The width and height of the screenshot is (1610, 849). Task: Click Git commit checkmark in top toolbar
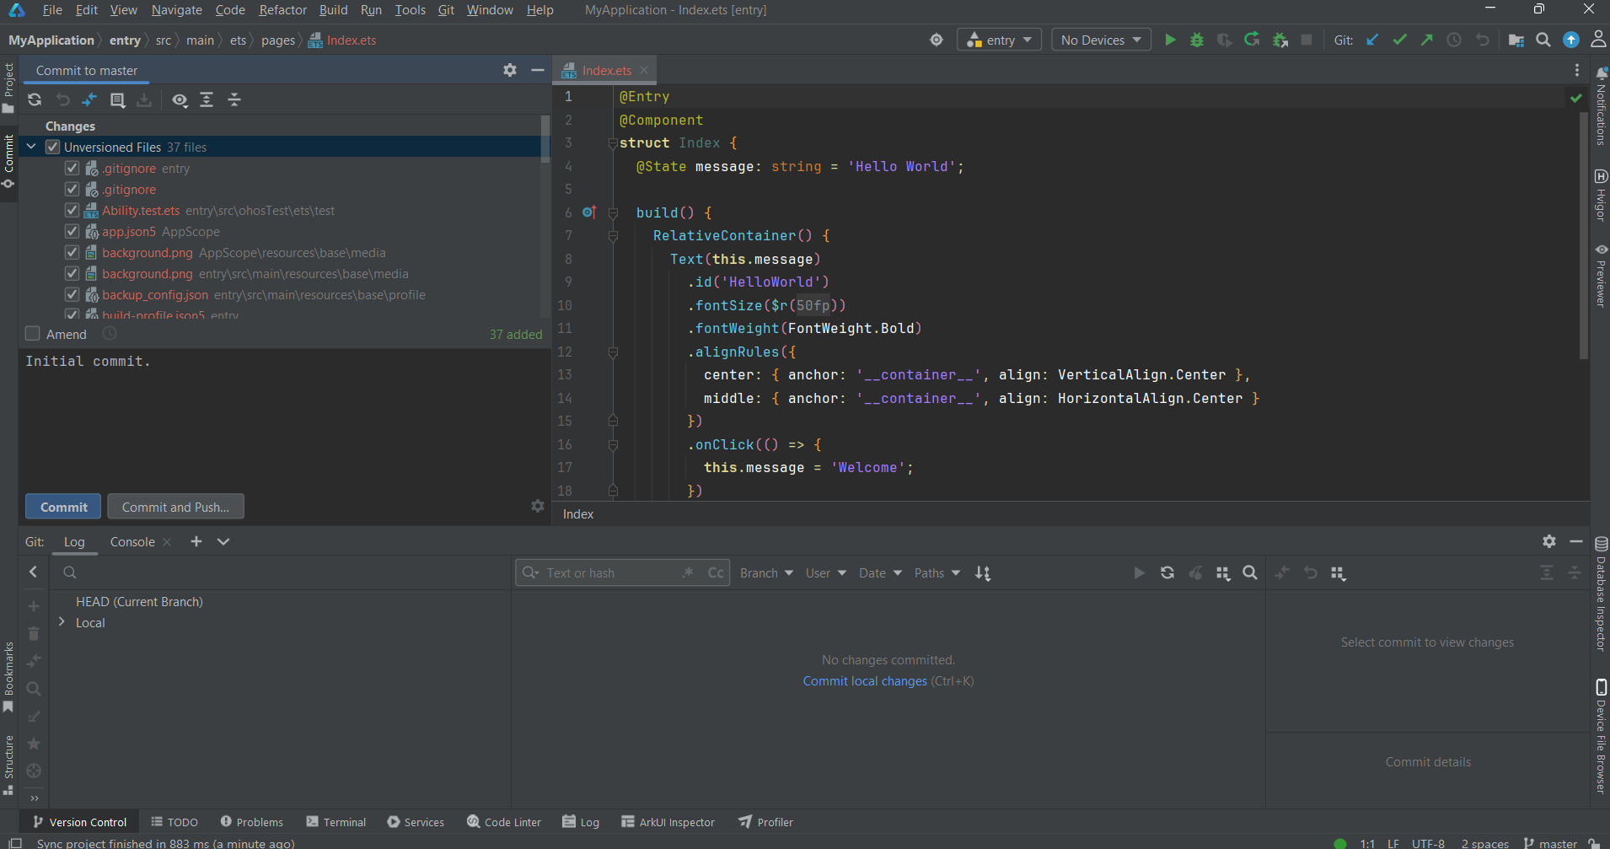(1399, 40)
